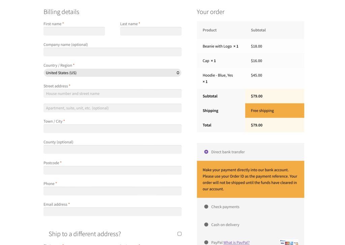The height and width of the screenshot is (245, 345).
Task: Select the Check payments payment method
Action: pyautogui.click(x=206, y=207)
